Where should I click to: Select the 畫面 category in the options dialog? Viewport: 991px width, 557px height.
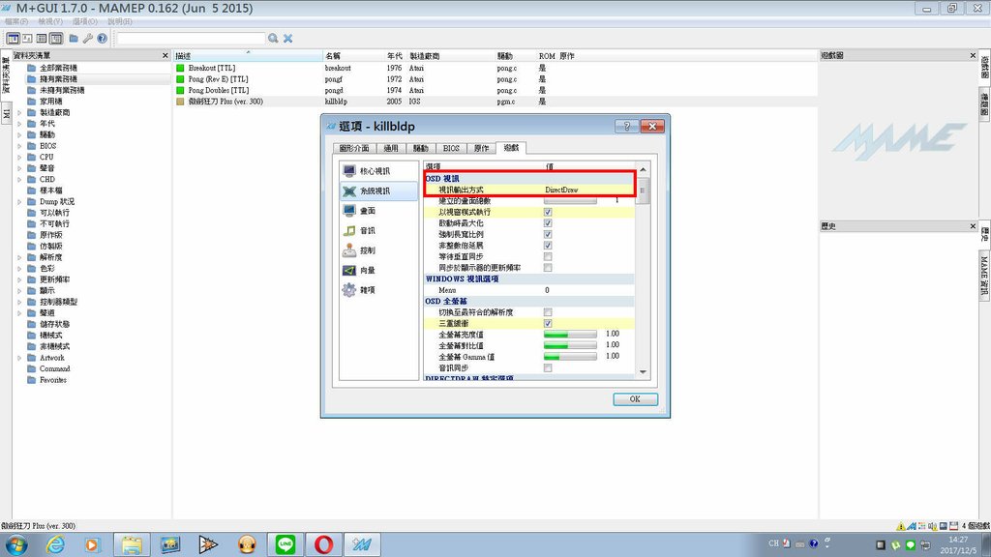(x=378, y=210)
